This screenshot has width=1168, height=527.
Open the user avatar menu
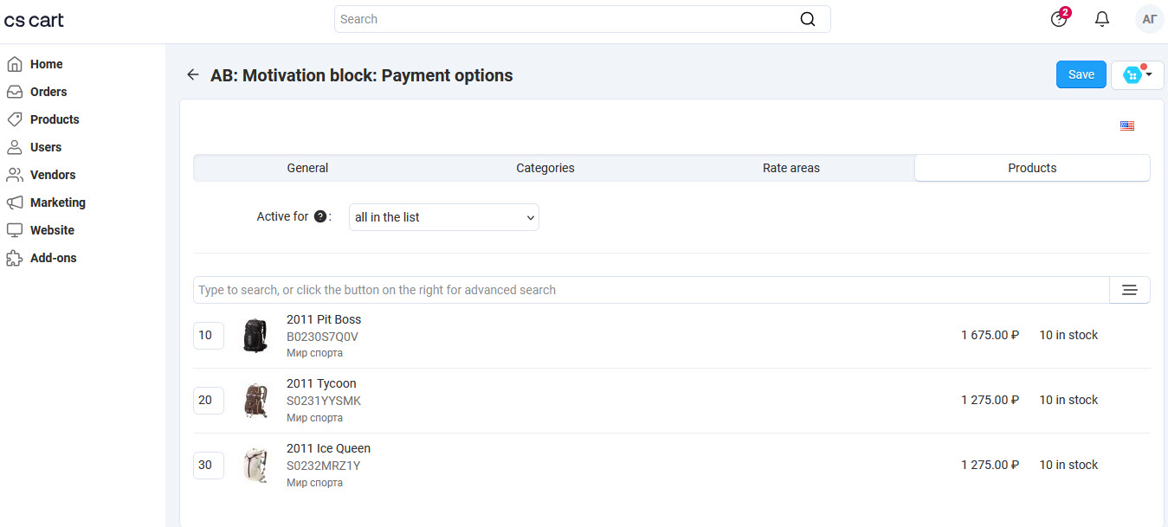(1149, 19)
